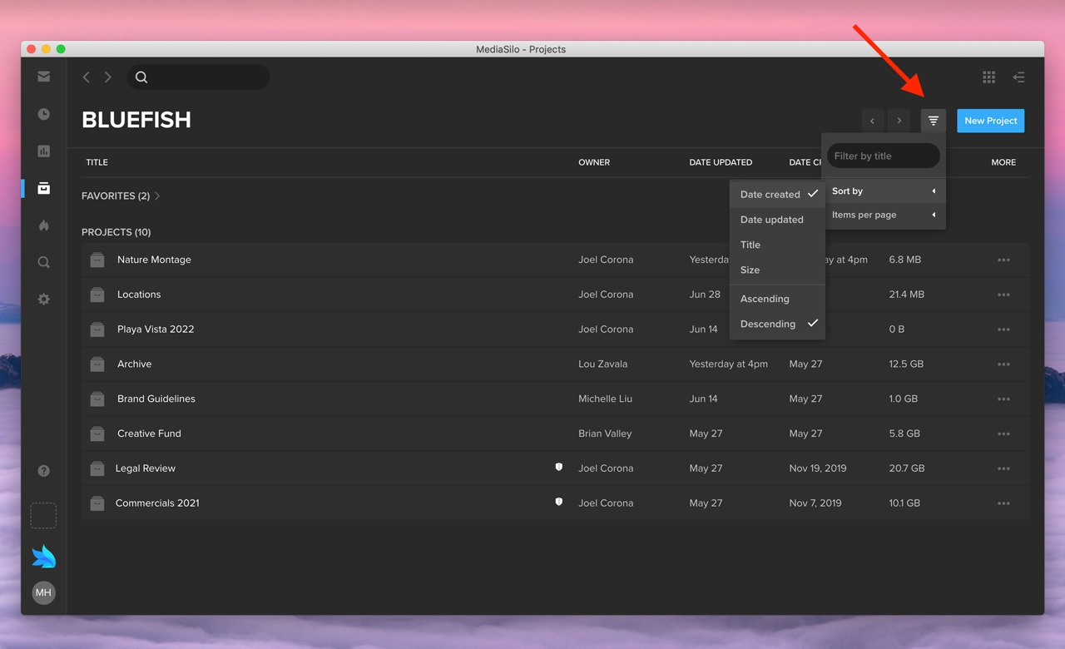Viewport: 1065px width, 649px height.
Task: Open more options for Brand Guidelines
Action: (x=1003, y=399)
